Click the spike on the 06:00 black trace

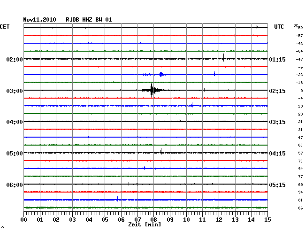(129, 183)
